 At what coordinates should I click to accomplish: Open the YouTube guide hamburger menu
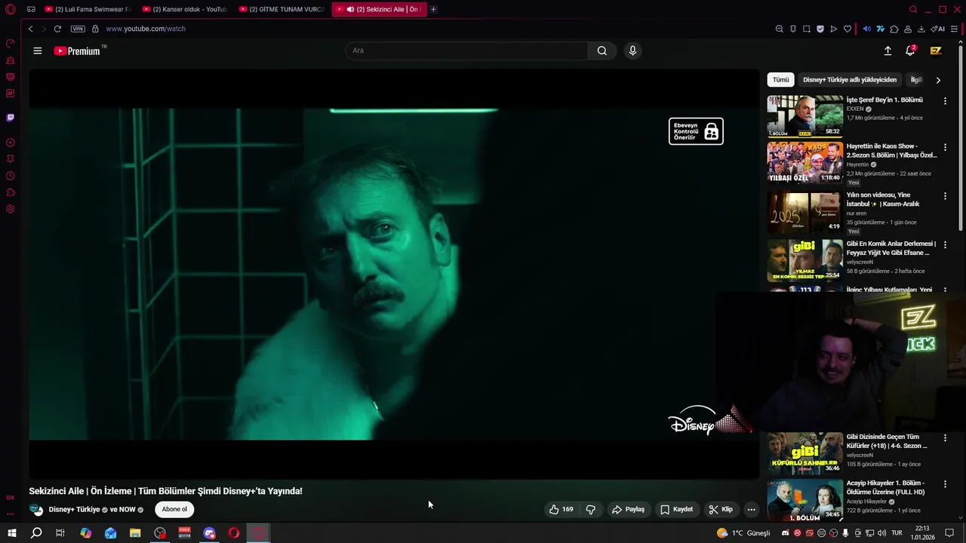38,51
